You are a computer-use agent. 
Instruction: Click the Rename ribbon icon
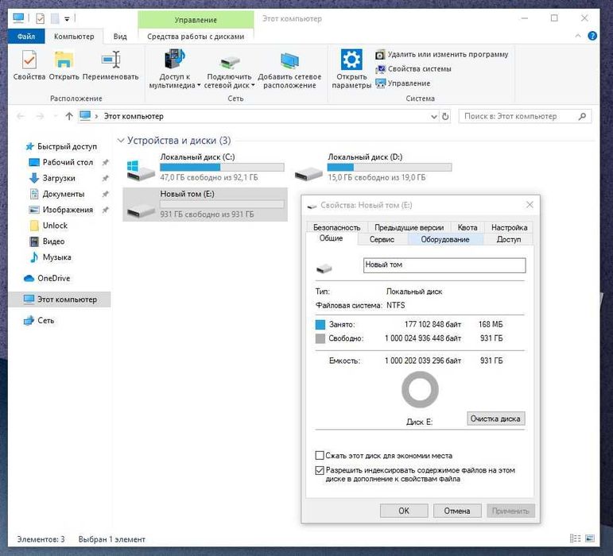pyautogui.click(x=111, y=65)
